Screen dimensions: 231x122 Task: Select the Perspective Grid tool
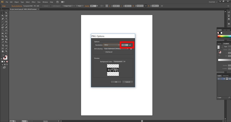tap(6, 36)
